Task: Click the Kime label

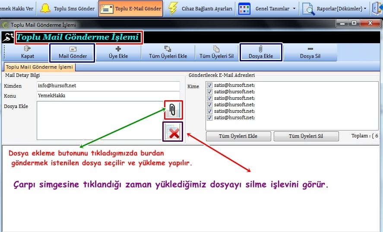Action: 193,86
